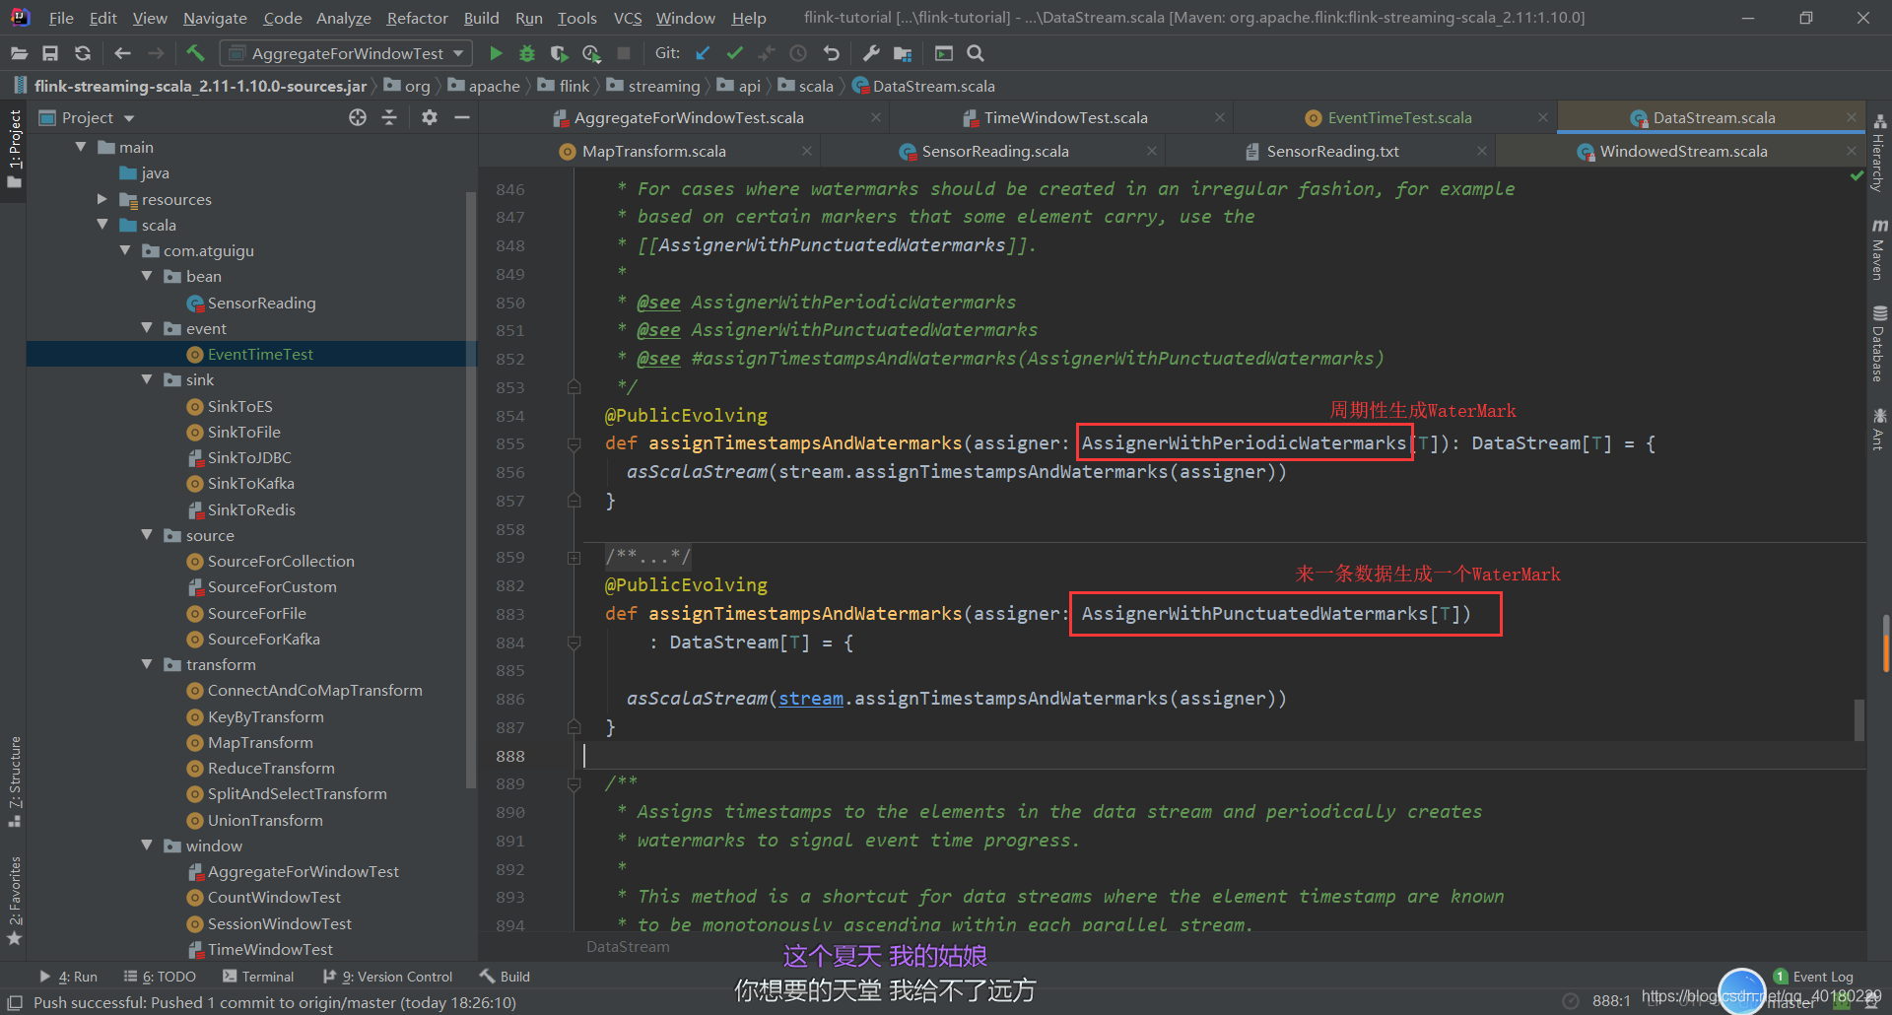Fold the method at line 855
Image resolution: width=1892 pixels, height=1015 pixels.
tap(574, 444)
